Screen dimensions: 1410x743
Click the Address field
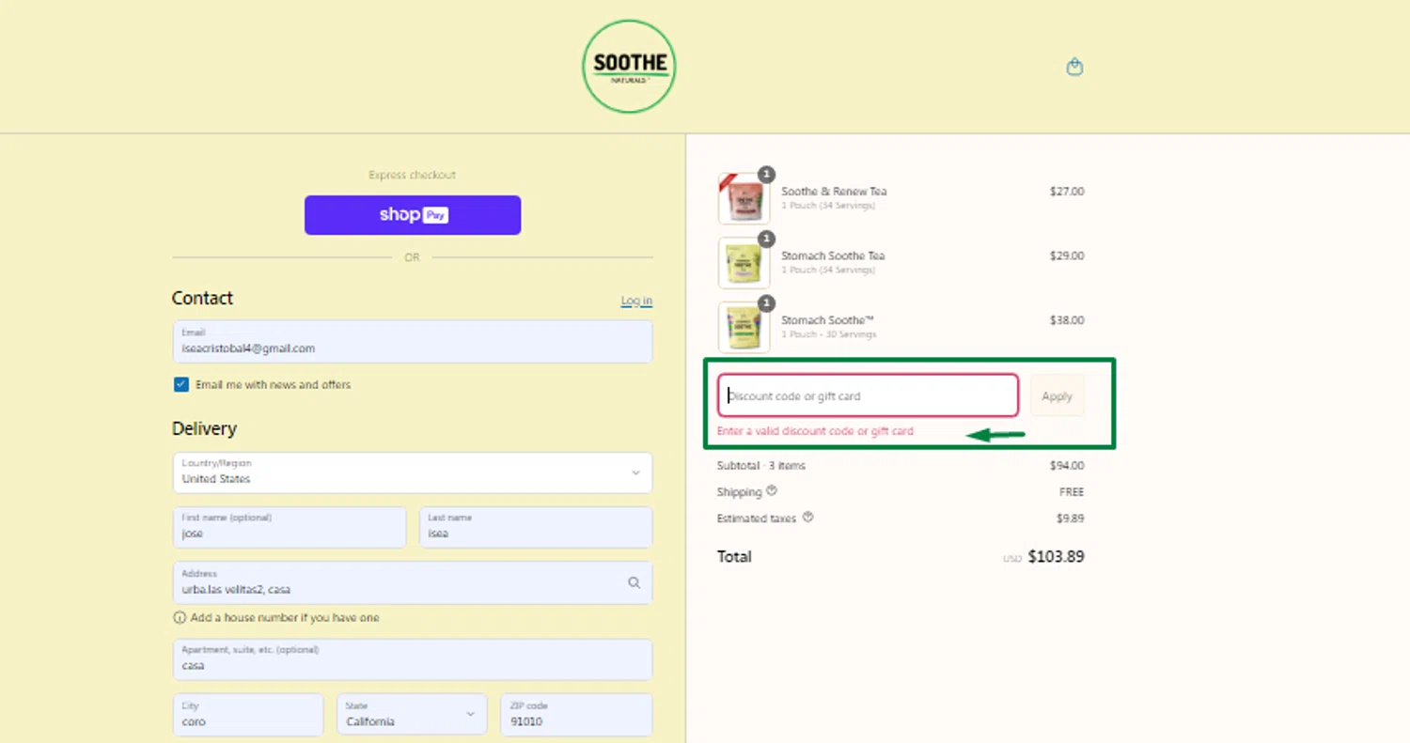pyautogui.click(x=413, y=582)
